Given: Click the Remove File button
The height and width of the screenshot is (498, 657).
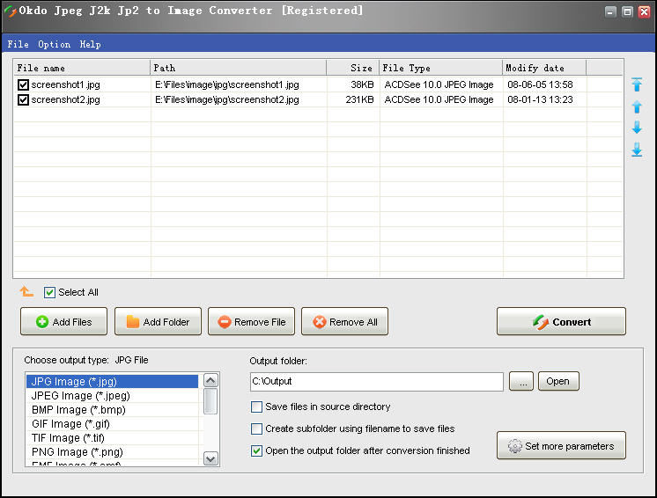Looking at the screenshot, I should (251, 321).
